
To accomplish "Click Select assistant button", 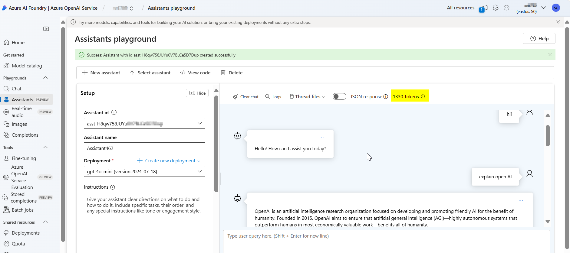I will (x=150, y=73).
